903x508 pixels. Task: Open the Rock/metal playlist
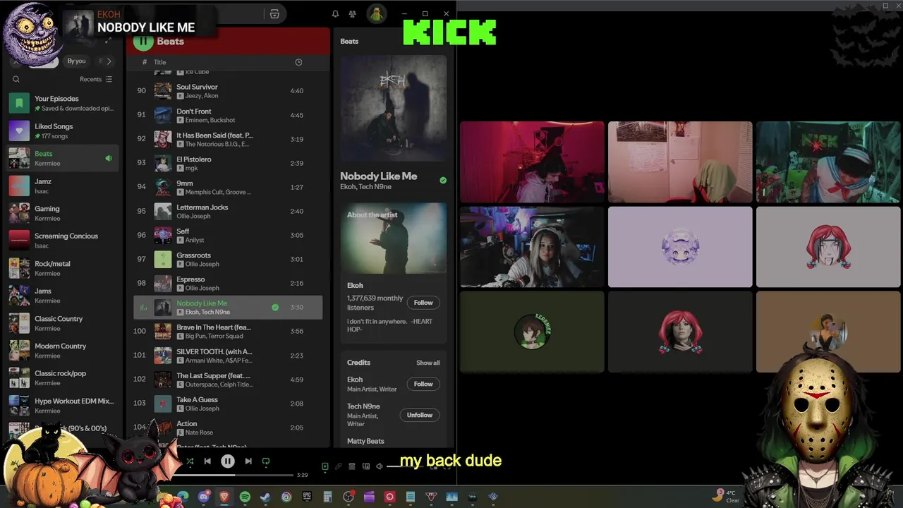[63, 268]
